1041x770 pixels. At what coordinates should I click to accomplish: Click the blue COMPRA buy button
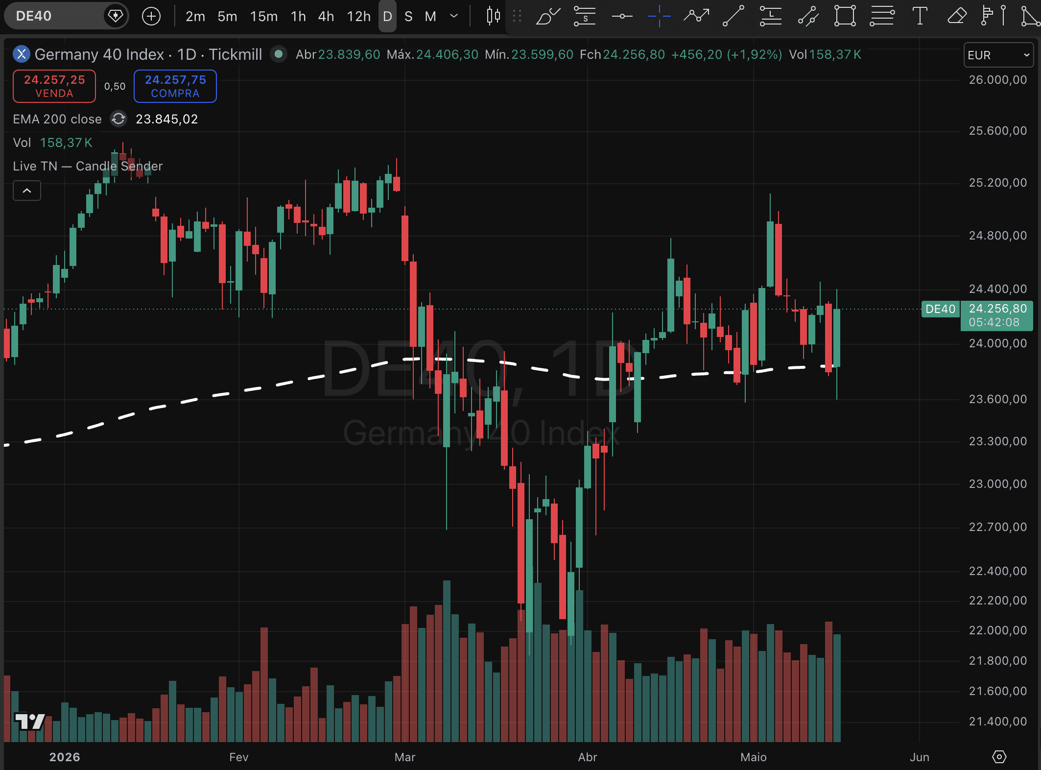point(175,86)
